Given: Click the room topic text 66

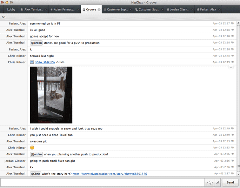Looking at the screenshot, I should (4, 17).
